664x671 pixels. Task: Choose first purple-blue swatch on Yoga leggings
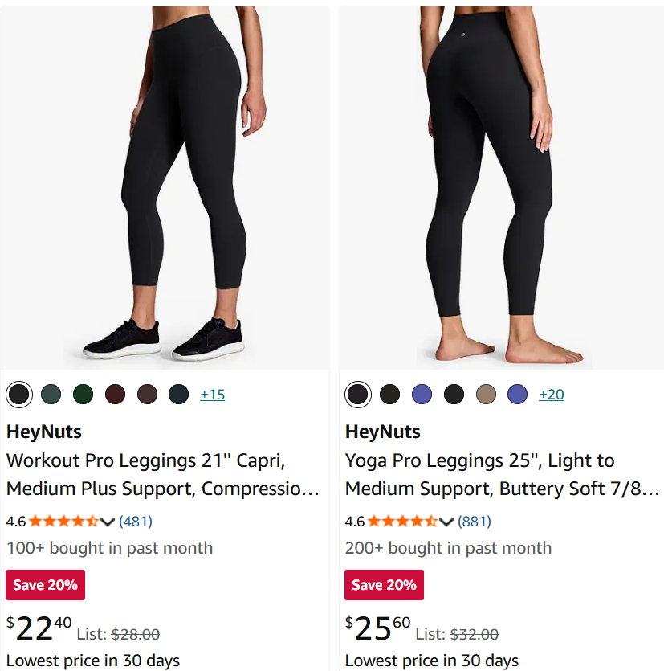422,394
